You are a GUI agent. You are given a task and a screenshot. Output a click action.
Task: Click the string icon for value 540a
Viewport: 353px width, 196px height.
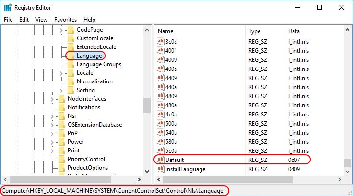(161, 132)
